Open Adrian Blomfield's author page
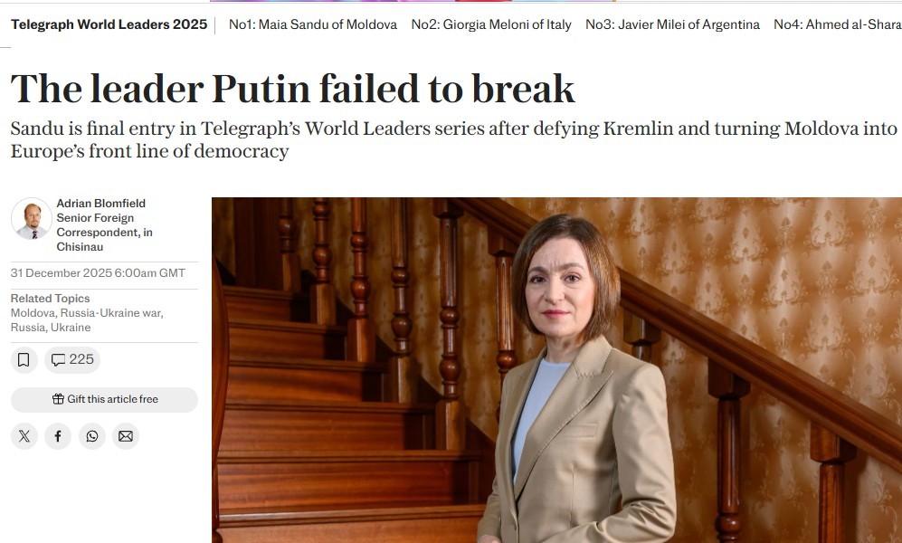Viewport: 902px width, 543px height. pos(100,204)
